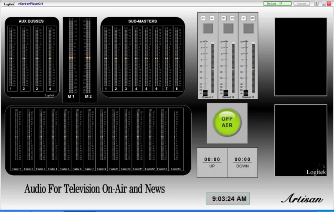Click the Channel 11 level meter
Viewport: 334px width, 212px height.
[x=253, y=68]
